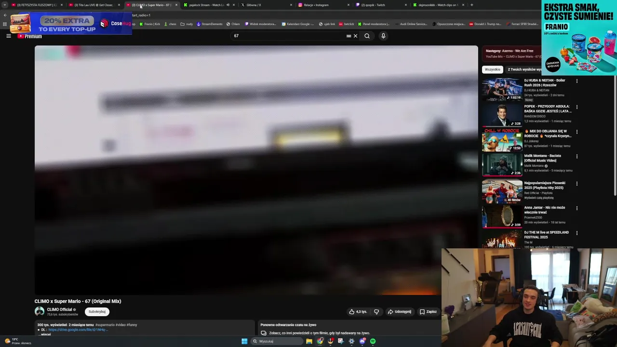The width and height of the screenshot is (617, 347).
Task: Click the #supermario hashtag
Action: [x=105, y=325]
